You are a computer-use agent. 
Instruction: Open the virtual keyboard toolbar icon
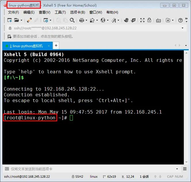click(x=158, y=20)
